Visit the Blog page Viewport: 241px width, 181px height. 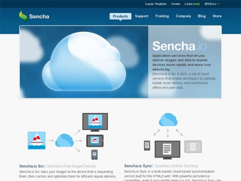tap(202, 16)
